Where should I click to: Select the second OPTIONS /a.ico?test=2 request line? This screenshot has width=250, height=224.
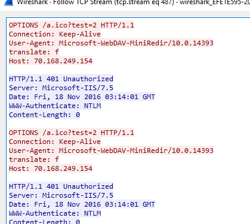[72, 133]
